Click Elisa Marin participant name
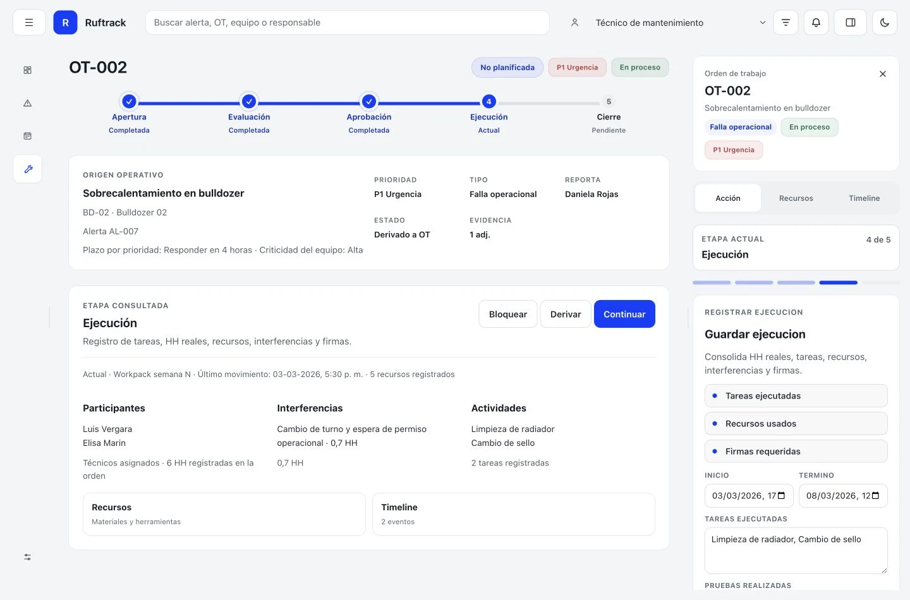 pyautogui.click(x=104, y=443)
